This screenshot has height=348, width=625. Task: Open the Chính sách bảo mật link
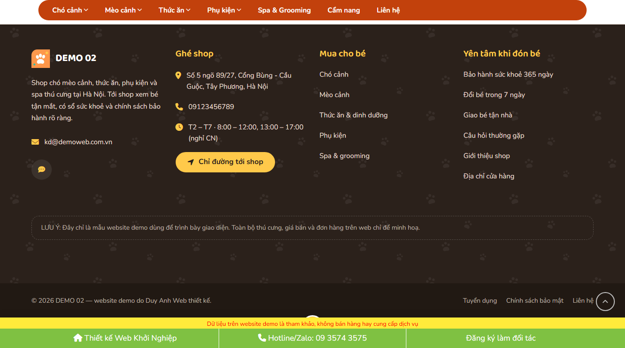pyautogui.click(x=535, y=300)
